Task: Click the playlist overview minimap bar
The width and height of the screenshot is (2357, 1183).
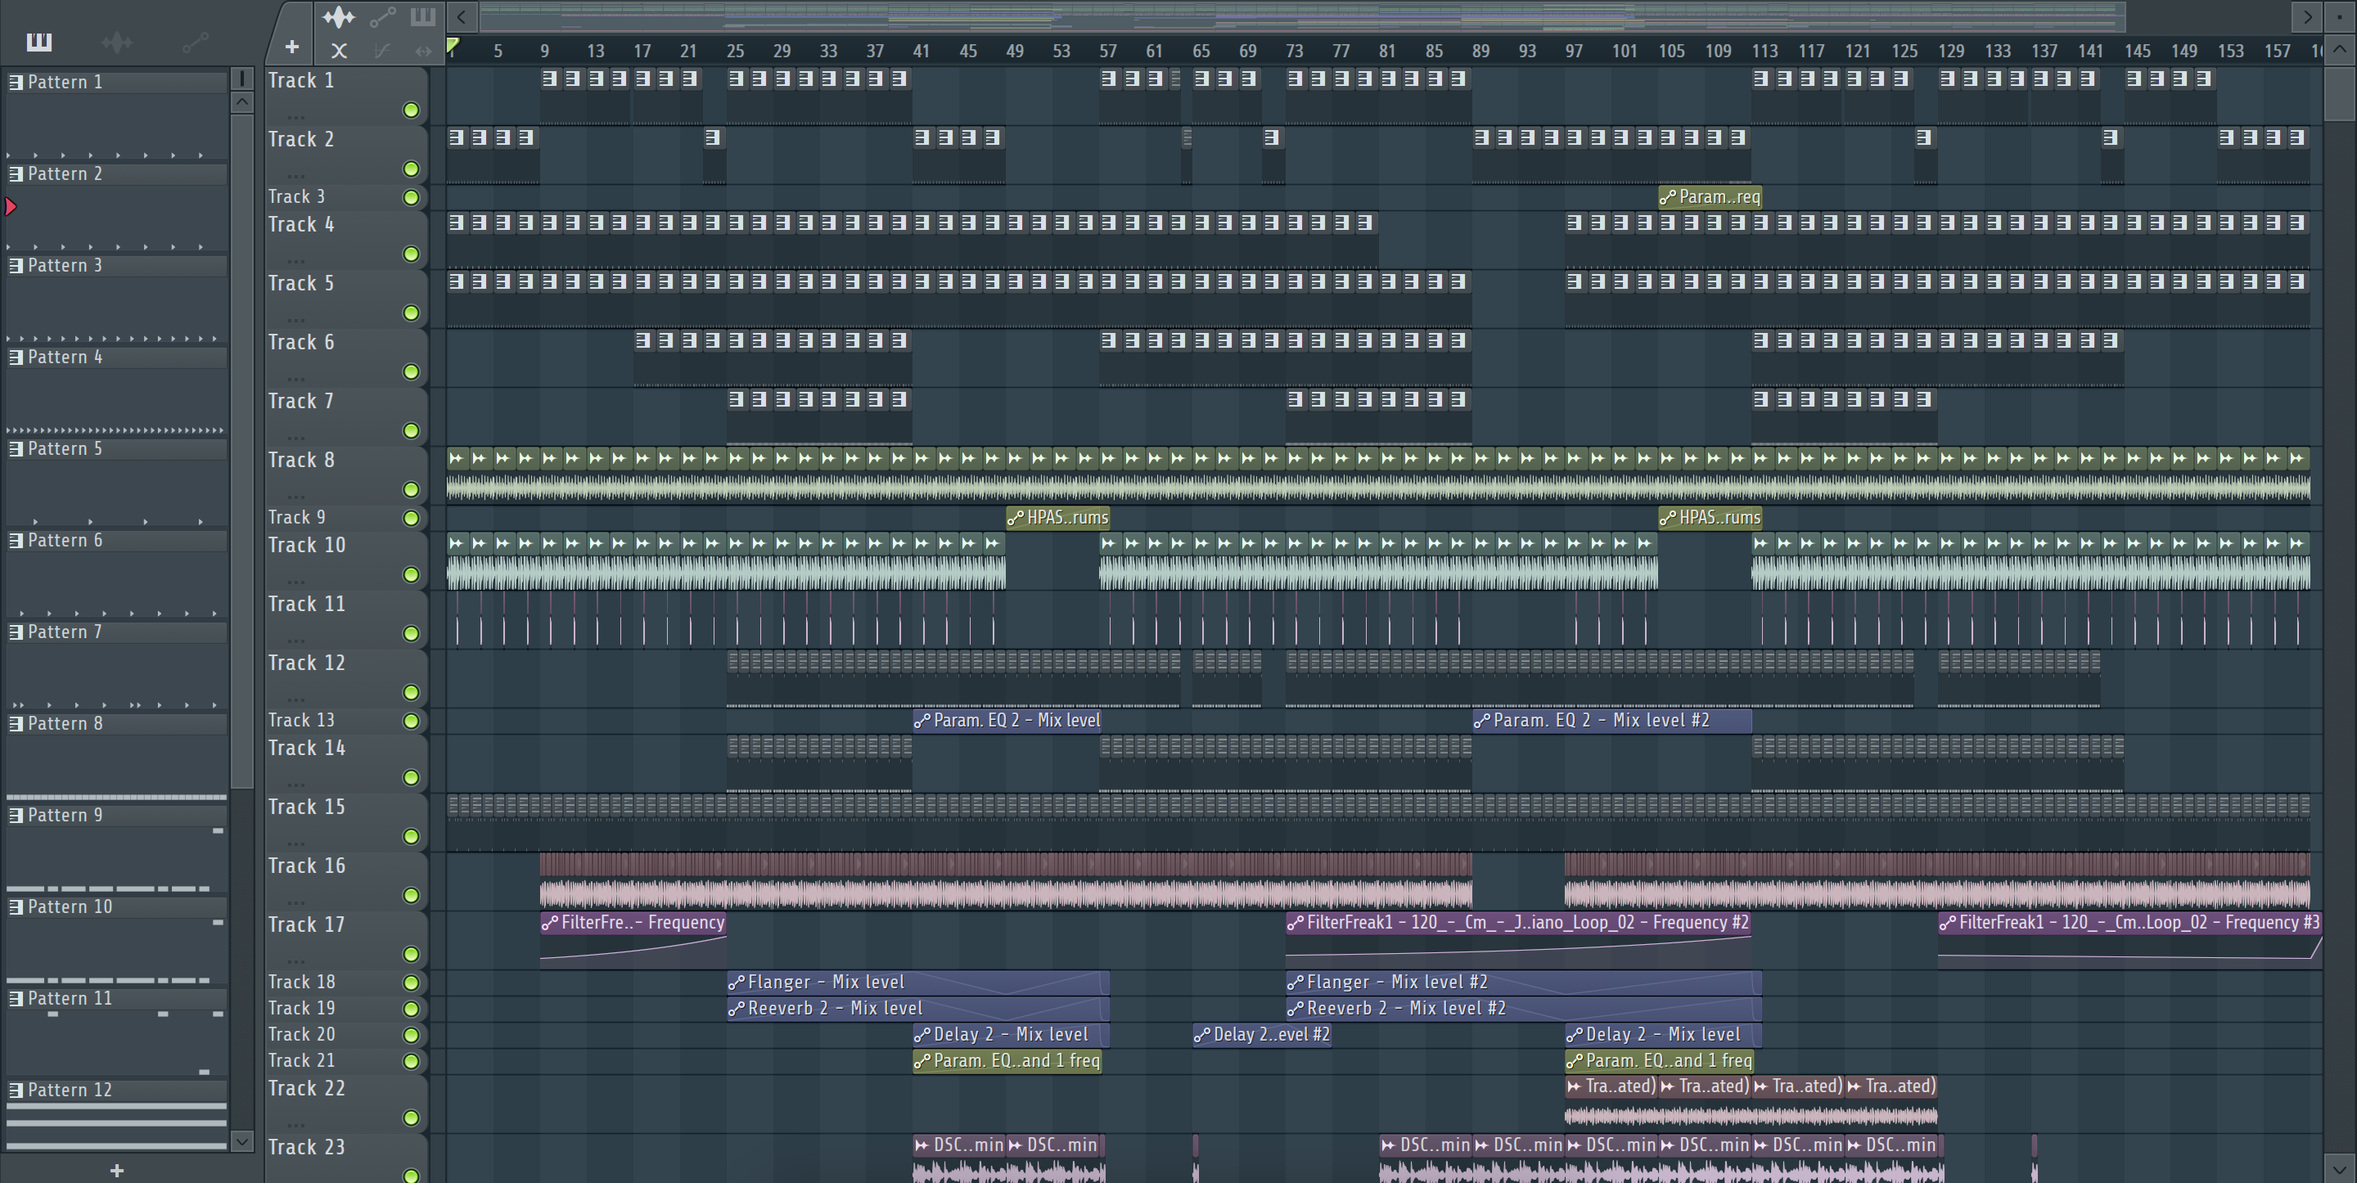Action: click(1302, 16)
